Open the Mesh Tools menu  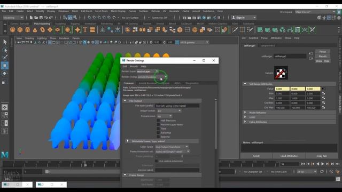[x=102, y=11]
